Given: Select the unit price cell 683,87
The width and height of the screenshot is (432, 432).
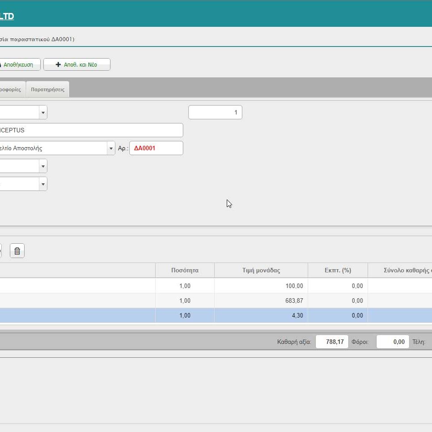Looking at the screenshot, I should [261, 301].
